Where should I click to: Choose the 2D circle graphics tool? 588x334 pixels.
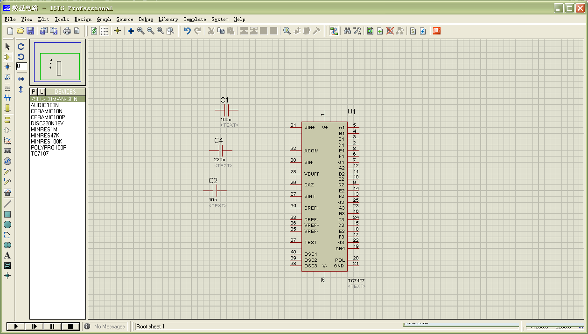point(7,225)
